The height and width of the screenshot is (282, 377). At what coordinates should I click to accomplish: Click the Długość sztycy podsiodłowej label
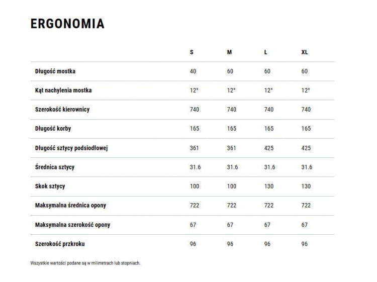[71, 148]
